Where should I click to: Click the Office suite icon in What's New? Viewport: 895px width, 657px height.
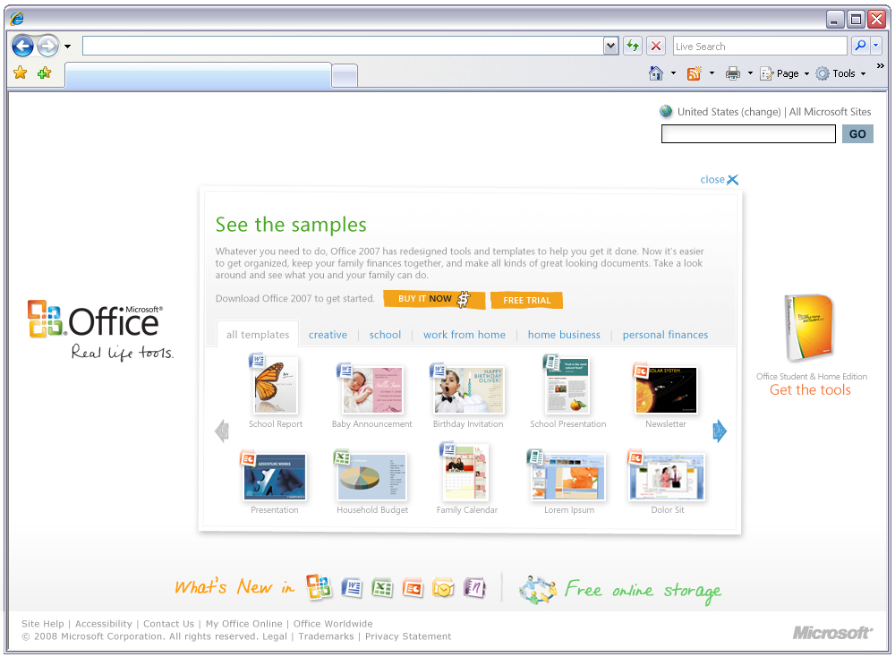tap(319, 587)
